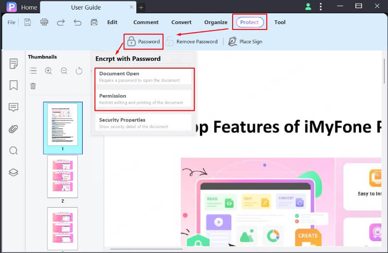
Task: Switch to the Comment tab
Action: pyautogui.click(x=146, y=22)
